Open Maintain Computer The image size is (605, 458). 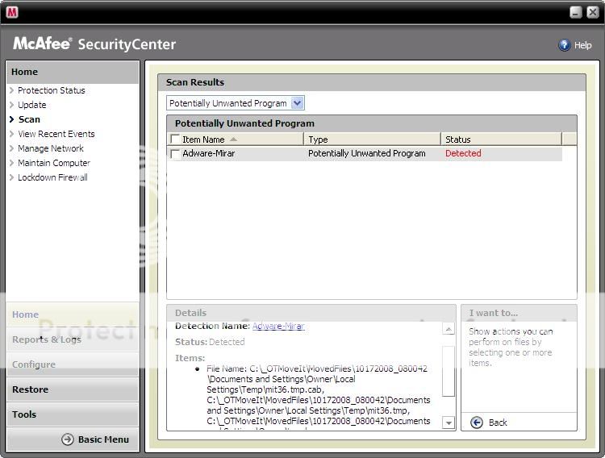click(54, 163)
